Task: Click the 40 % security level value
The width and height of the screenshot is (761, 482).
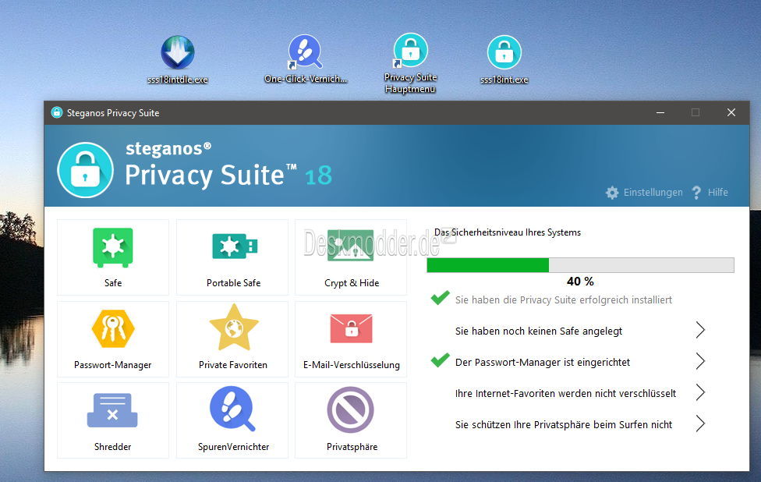Action: (580, 282)
